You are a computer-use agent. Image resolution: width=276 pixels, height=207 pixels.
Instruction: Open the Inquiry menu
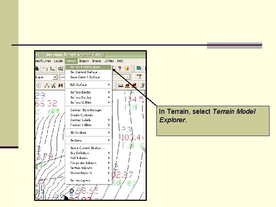[x=84, y=61]
